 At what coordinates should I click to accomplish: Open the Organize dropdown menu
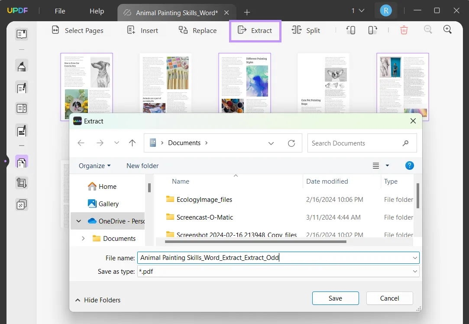point(94,166)
